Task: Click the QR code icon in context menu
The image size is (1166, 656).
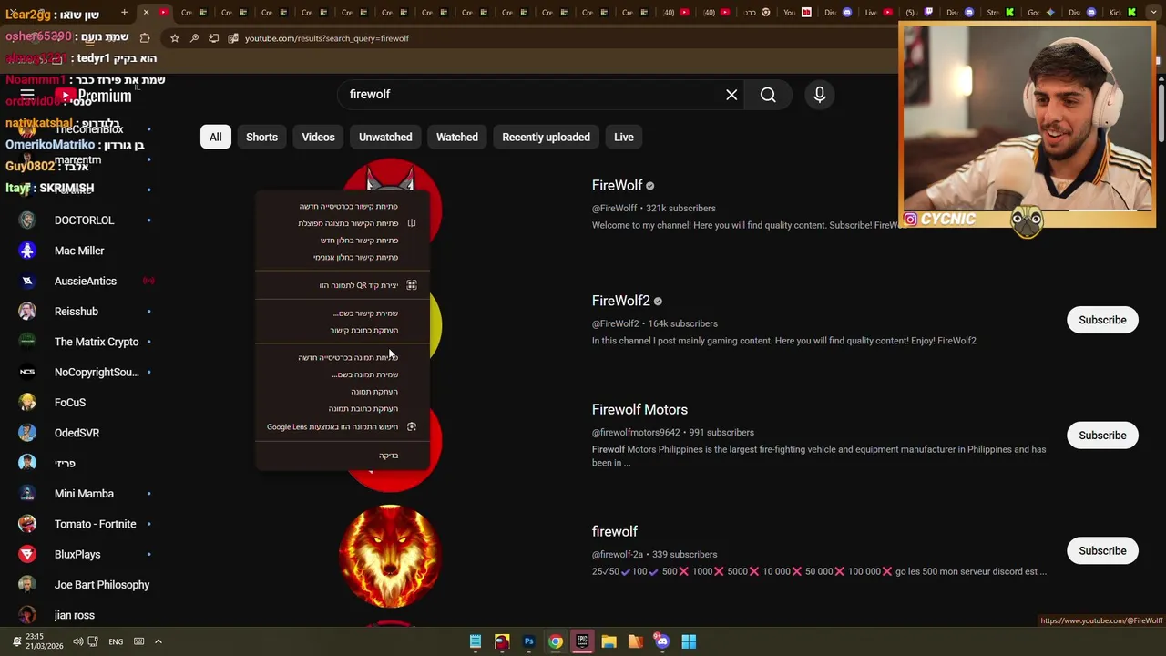Action: coord(412,285)
